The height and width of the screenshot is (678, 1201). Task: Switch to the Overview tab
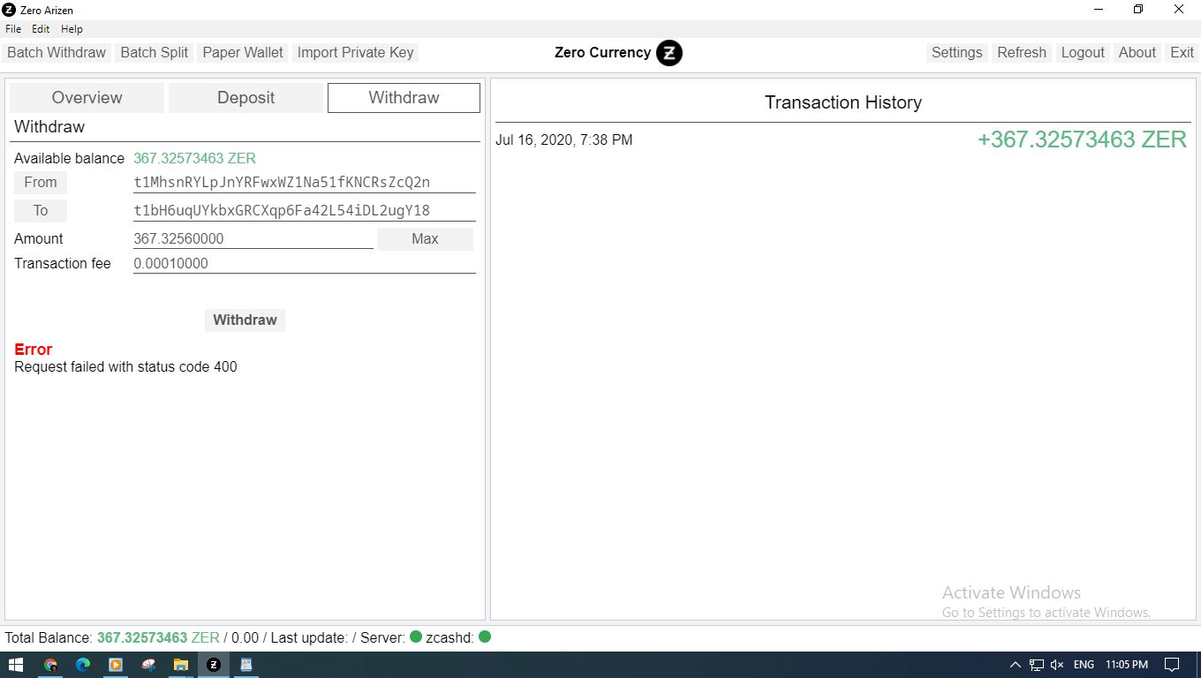(x=87, y=98)
